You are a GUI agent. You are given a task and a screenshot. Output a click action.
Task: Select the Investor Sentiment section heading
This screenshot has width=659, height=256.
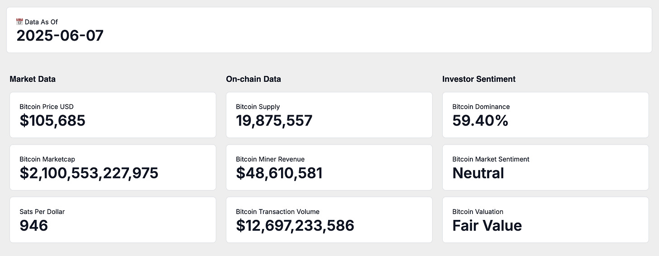pos(479,79)
